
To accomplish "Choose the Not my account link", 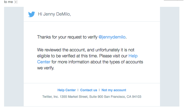I will pos(114,90).
